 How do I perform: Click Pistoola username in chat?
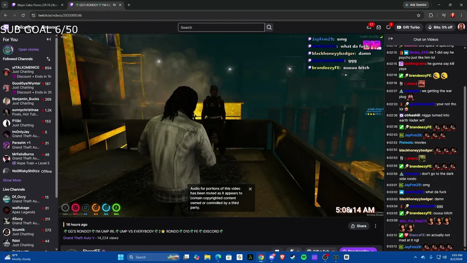coord(406,142)
